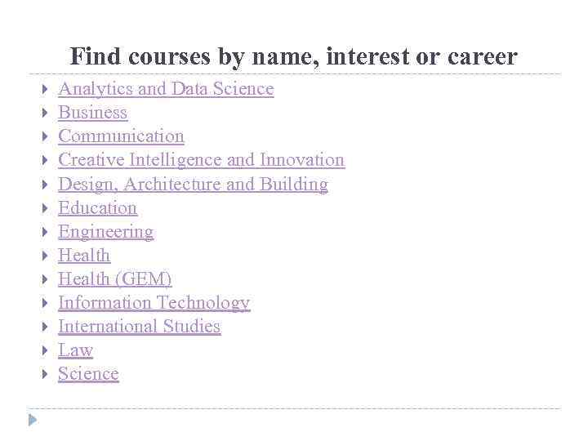Viewport: 588px width, 441px height.
Task: Open the International Studies link
Action: click(139, 326)
